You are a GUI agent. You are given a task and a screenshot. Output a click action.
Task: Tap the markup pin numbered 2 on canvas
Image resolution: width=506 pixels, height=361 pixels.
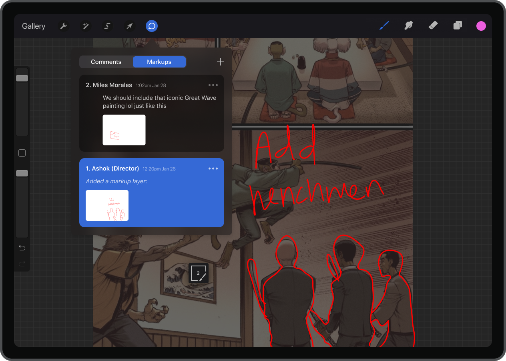(199, 273)
